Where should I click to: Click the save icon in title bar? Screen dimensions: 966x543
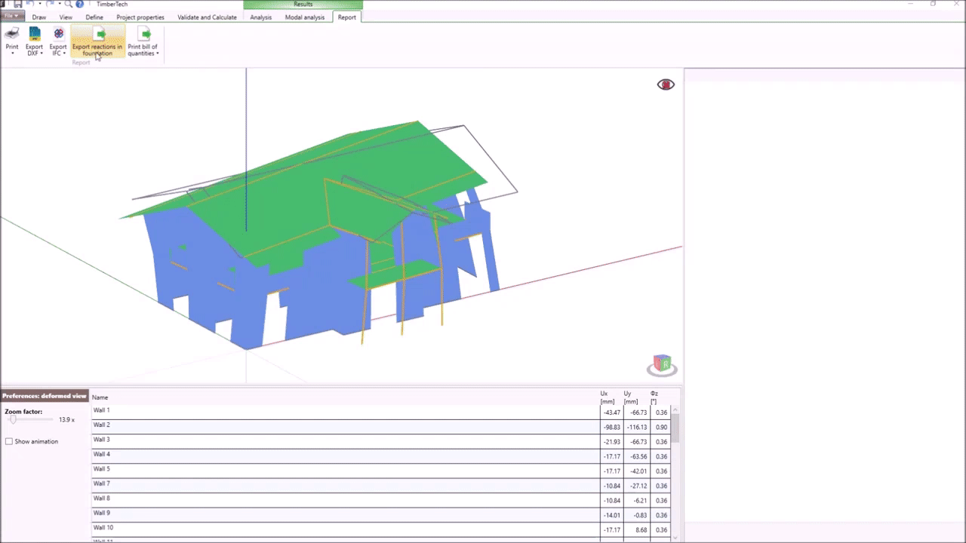(17, 4)
